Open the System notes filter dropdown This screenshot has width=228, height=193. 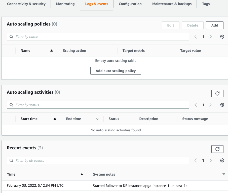(x=224, y=174)
